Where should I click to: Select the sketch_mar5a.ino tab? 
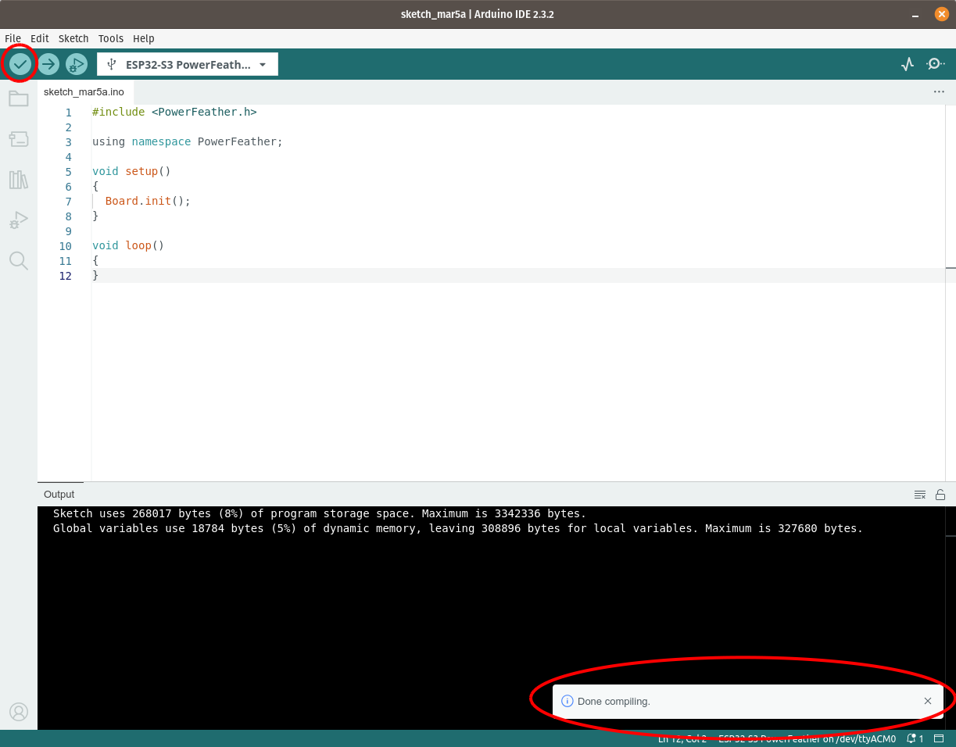(x=84, y=91)
